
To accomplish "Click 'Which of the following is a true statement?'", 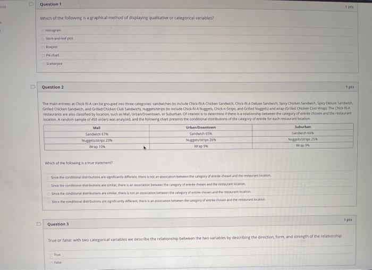I will coord(79,163).
